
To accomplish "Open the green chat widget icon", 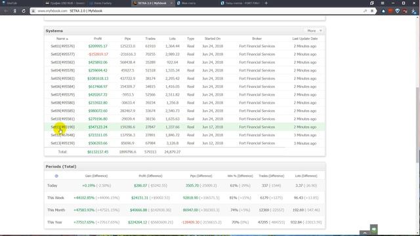I will pos(373,229).
